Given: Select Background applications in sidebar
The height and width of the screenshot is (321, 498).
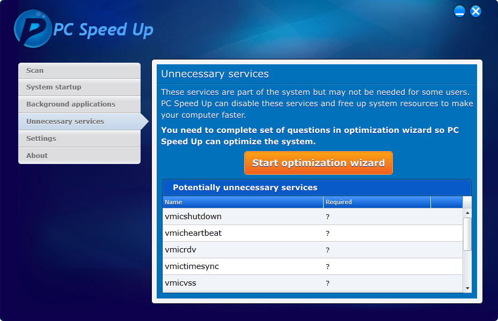Looking at the screenshot, I should click(79, 104).
